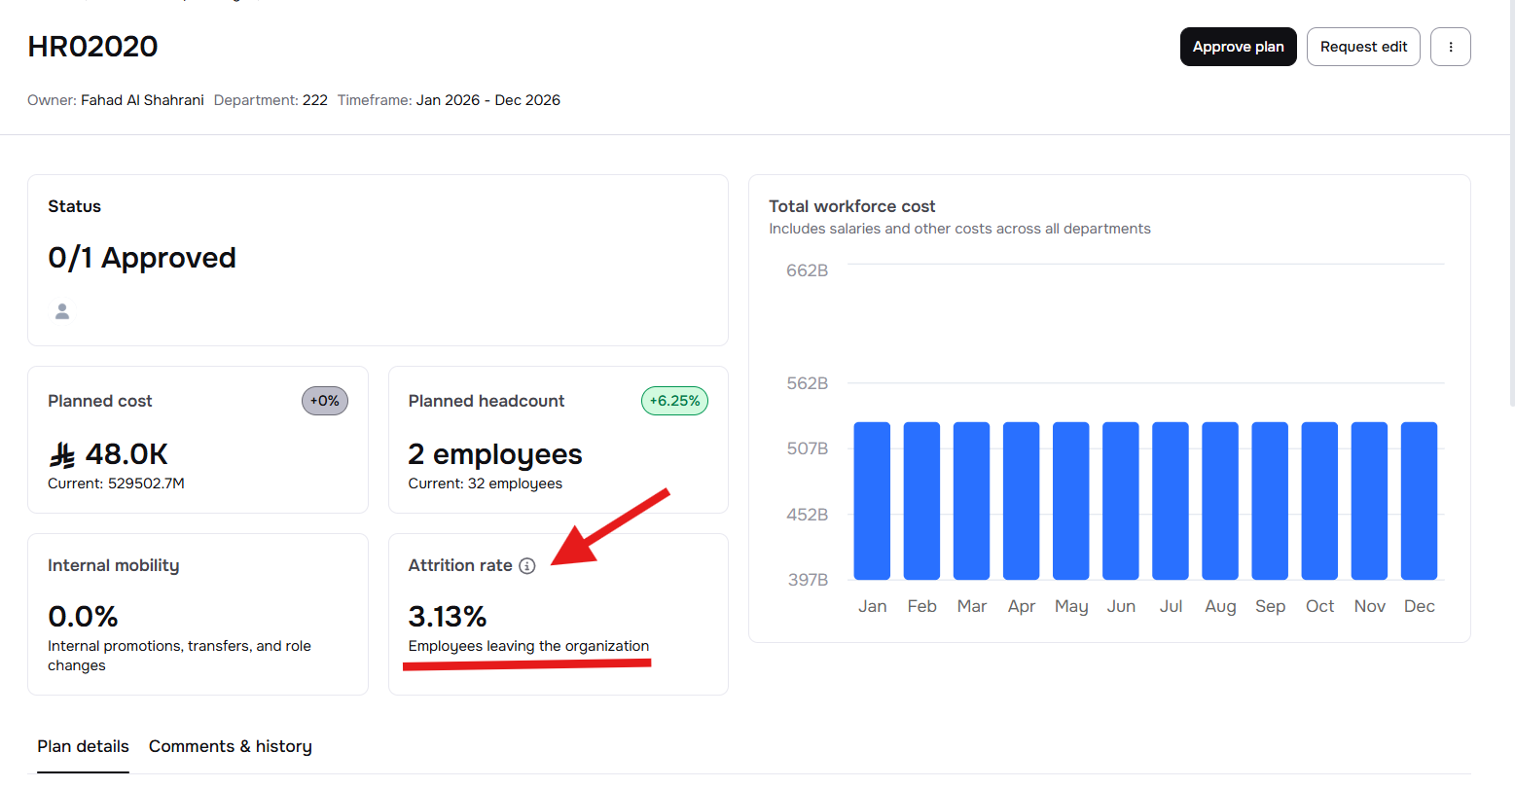The height and width of the screenshot is (788, 1515).
Task: Open the three-dot more options menu
Action: pyautogui.click(x=1450, y=47)
